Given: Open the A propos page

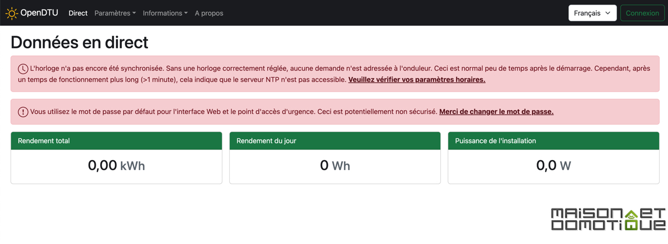Looking at the screenshot, I should [209, 13].
